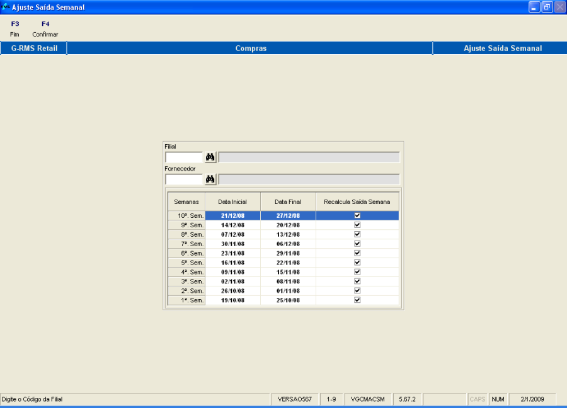This screenshot has width=567, height=408.
Task: Click start date 19/10/08 cell
Action: [x=233, y=300]
